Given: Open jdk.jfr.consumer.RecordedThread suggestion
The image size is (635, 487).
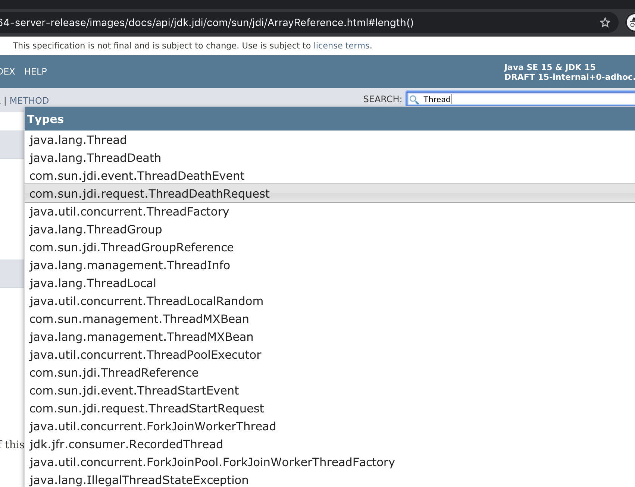Looking at the screenshot, I should pyautogui.click(x=126, y=444).
